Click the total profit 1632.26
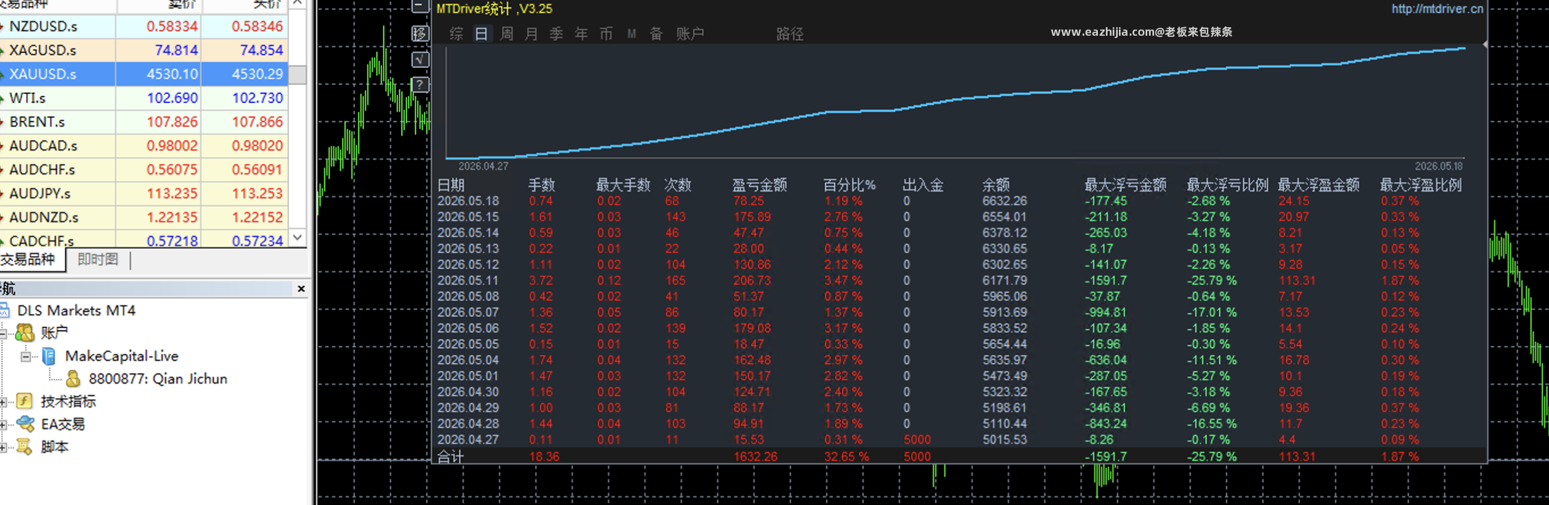 point(755,457)
